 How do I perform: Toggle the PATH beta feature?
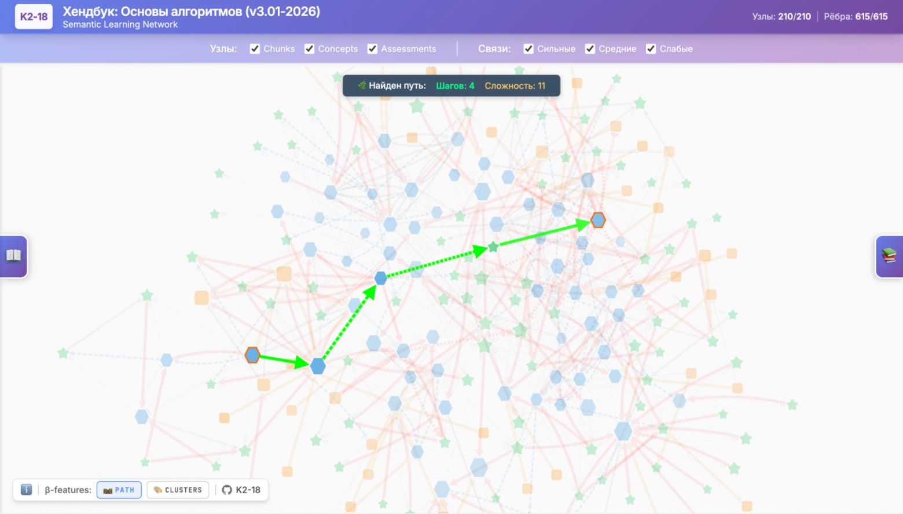pos(119,490)
